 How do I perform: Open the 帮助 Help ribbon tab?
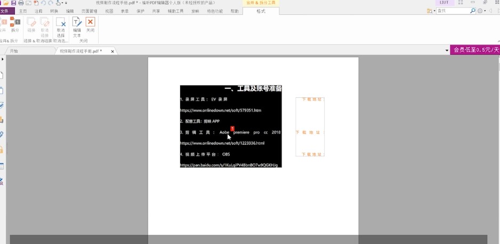tap(235, 11)
